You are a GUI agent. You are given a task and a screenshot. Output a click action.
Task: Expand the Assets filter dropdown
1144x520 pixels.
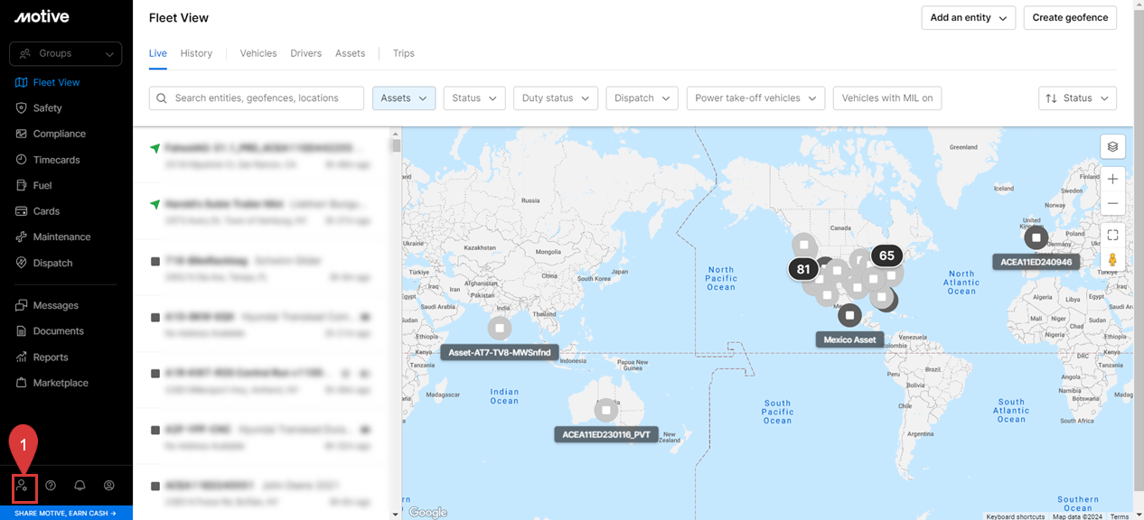click(x=404, y=98)
